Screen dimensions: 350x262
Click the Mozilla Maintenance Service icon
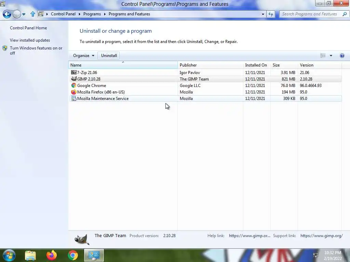[74, 98]
